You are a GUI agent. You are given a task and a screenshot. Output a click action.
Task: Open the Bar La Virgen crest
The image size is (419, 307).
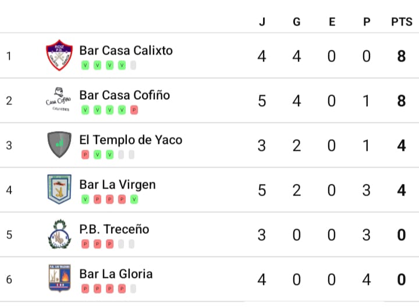[x=59, y=189]
